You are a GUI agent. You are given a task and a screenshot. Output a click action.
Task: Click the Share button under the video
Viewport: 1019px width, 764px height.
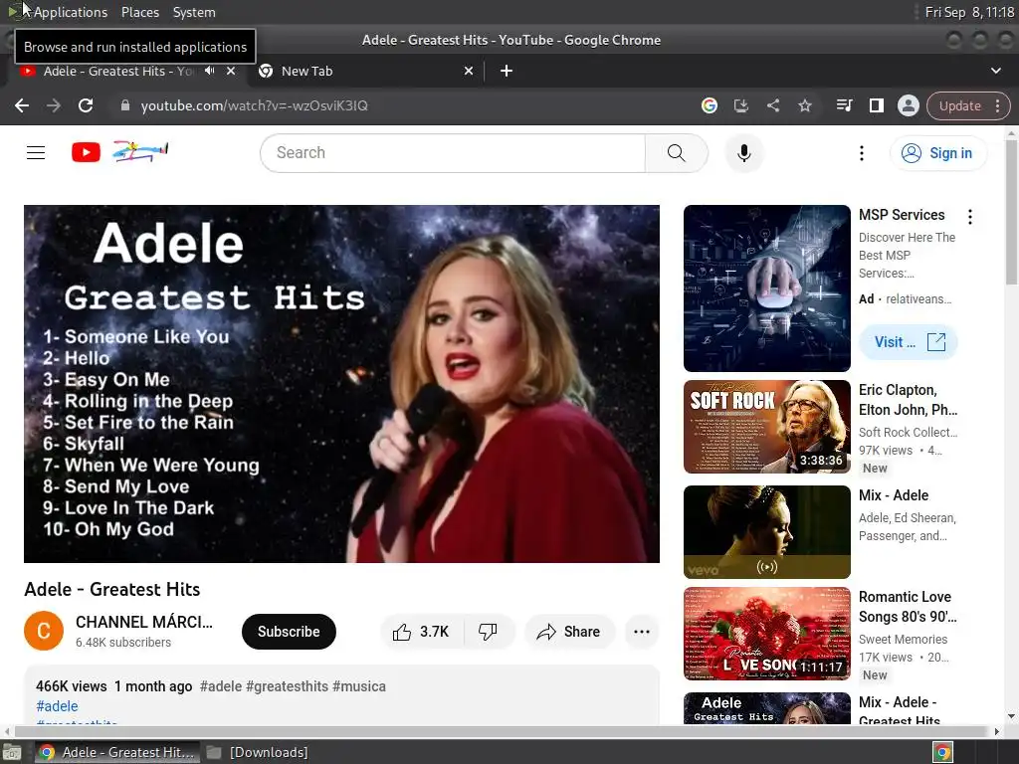click(568, 632)
